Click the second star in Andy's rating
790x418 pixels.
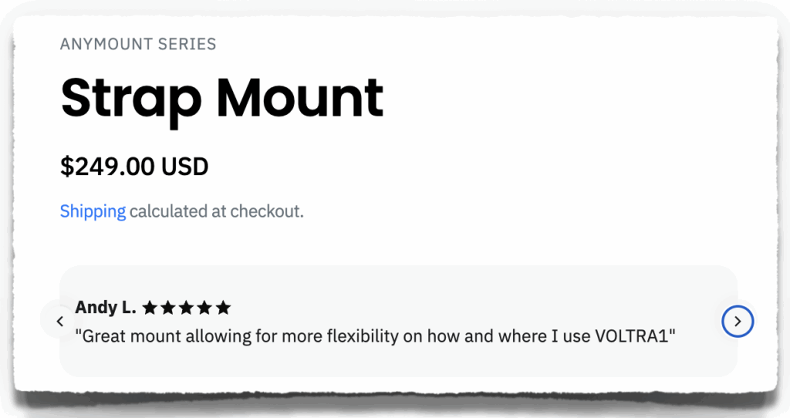tap(168, 308)
